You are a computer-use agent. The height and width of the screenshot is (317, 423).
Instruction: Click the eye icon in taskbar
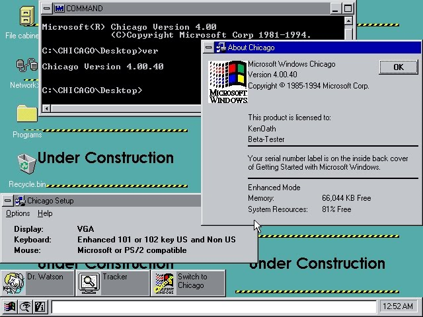[x=25, y=306]
